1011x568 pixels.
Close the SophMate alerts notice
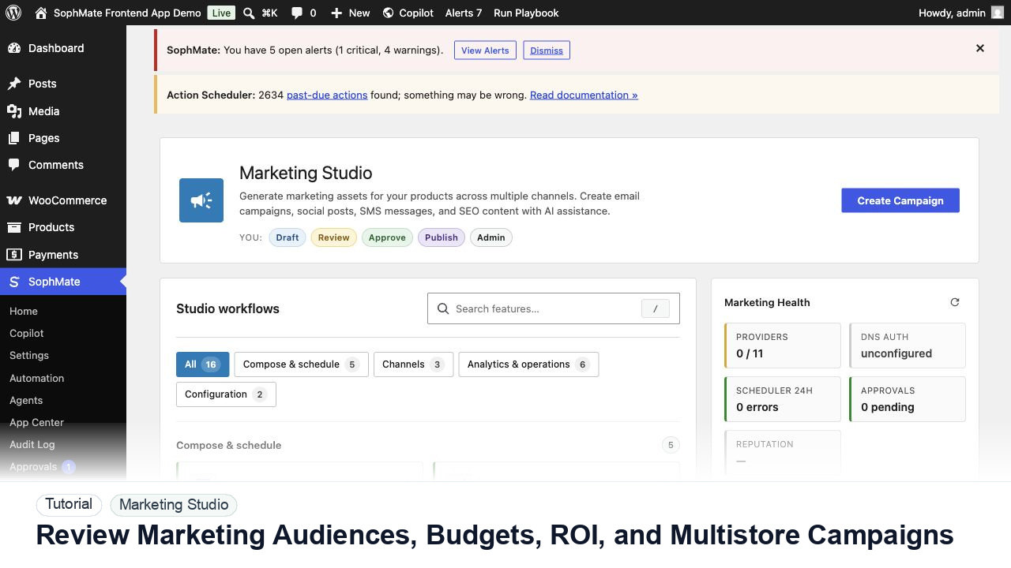click(x=980, y=48)
